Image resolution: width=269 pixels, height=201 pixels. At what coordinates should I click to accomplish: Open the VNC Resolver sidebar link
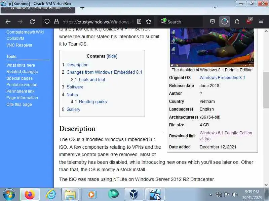(19, 45)
